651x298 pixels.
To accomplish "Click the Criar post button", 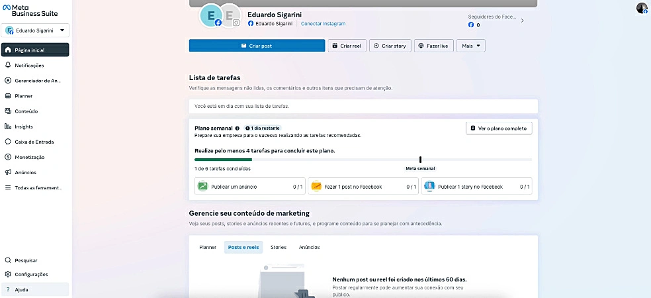I will point(257,46).
